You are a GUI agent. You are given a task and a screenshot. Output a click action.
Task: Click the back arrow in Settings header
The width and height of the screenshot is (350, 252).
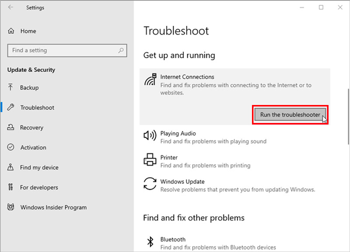click(x=10, y=7)
